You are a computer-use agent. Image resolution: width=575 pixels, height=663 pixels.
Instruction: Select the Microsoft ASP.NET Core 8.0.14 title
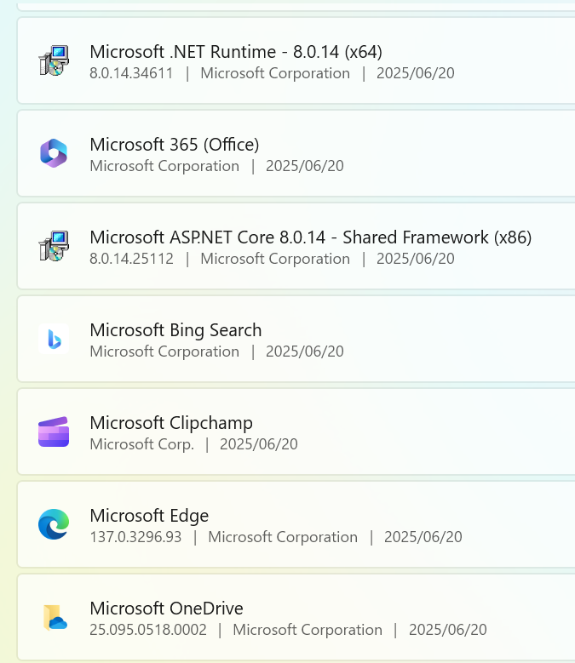coord(311,237)
